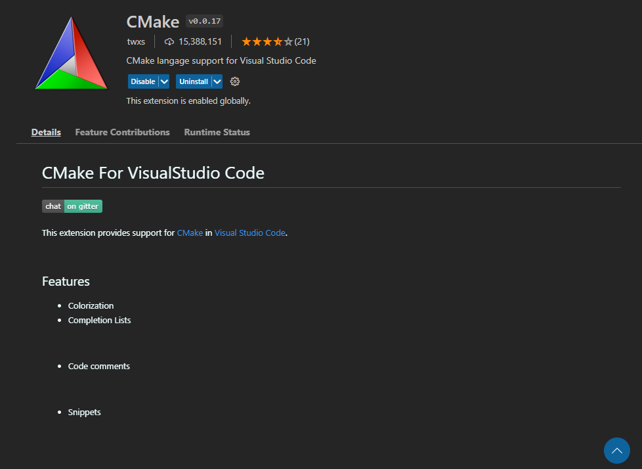Show the Runtime Status tab
Image resolution: width=642 pixels, height=469 pixels.
coord(217,132)
